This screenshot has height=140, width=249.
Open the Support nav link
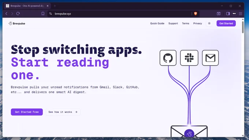[x=173, y=23]
